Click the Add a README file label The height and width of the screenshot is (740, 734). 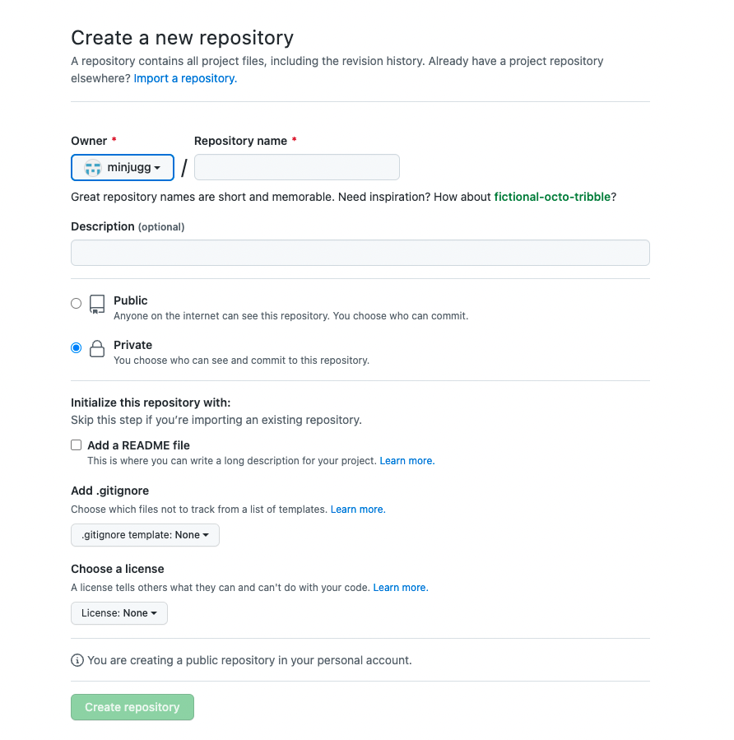(139, 445)
